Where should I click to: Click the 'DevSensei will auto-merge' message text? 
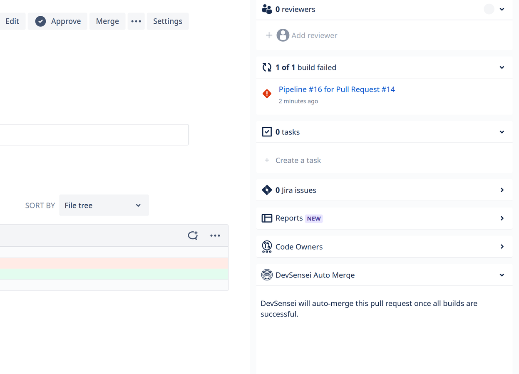369,309
